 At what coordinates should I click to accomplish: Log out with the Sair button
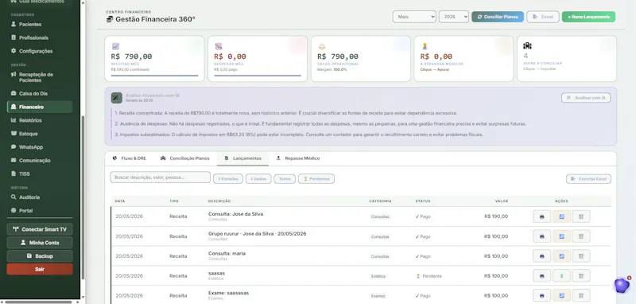point(40,269)
